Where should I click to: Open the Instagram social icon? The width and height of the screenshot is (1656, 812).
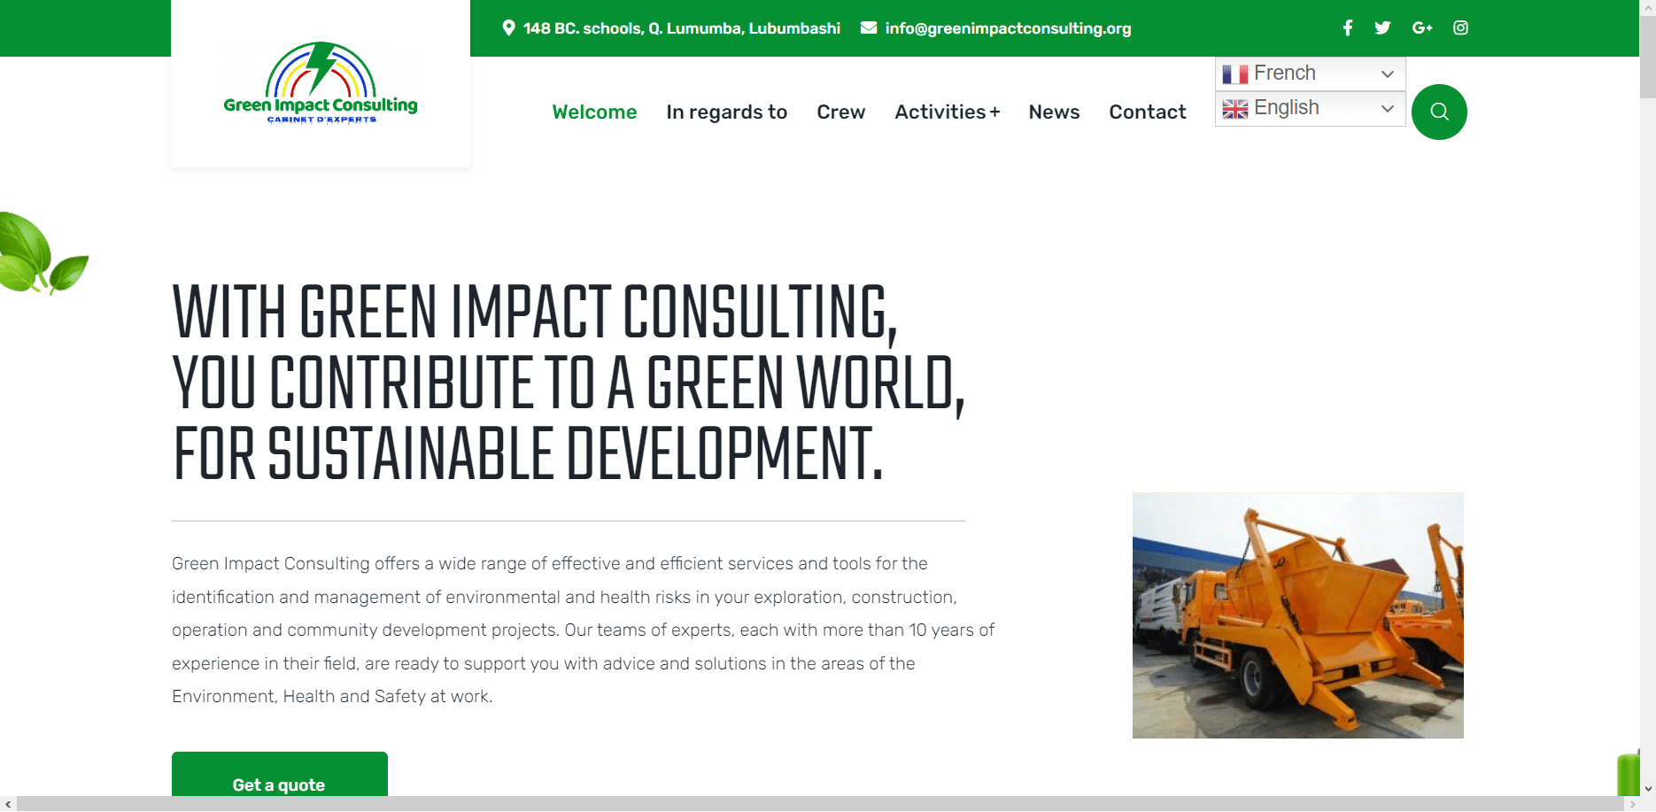tap(1461, 27)
